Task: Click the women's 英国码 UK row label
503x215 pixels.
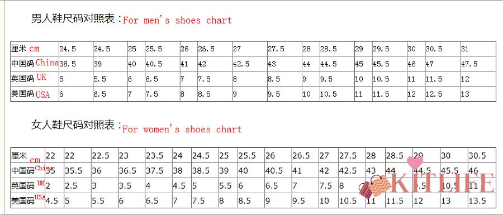Action: pos(28,185)
